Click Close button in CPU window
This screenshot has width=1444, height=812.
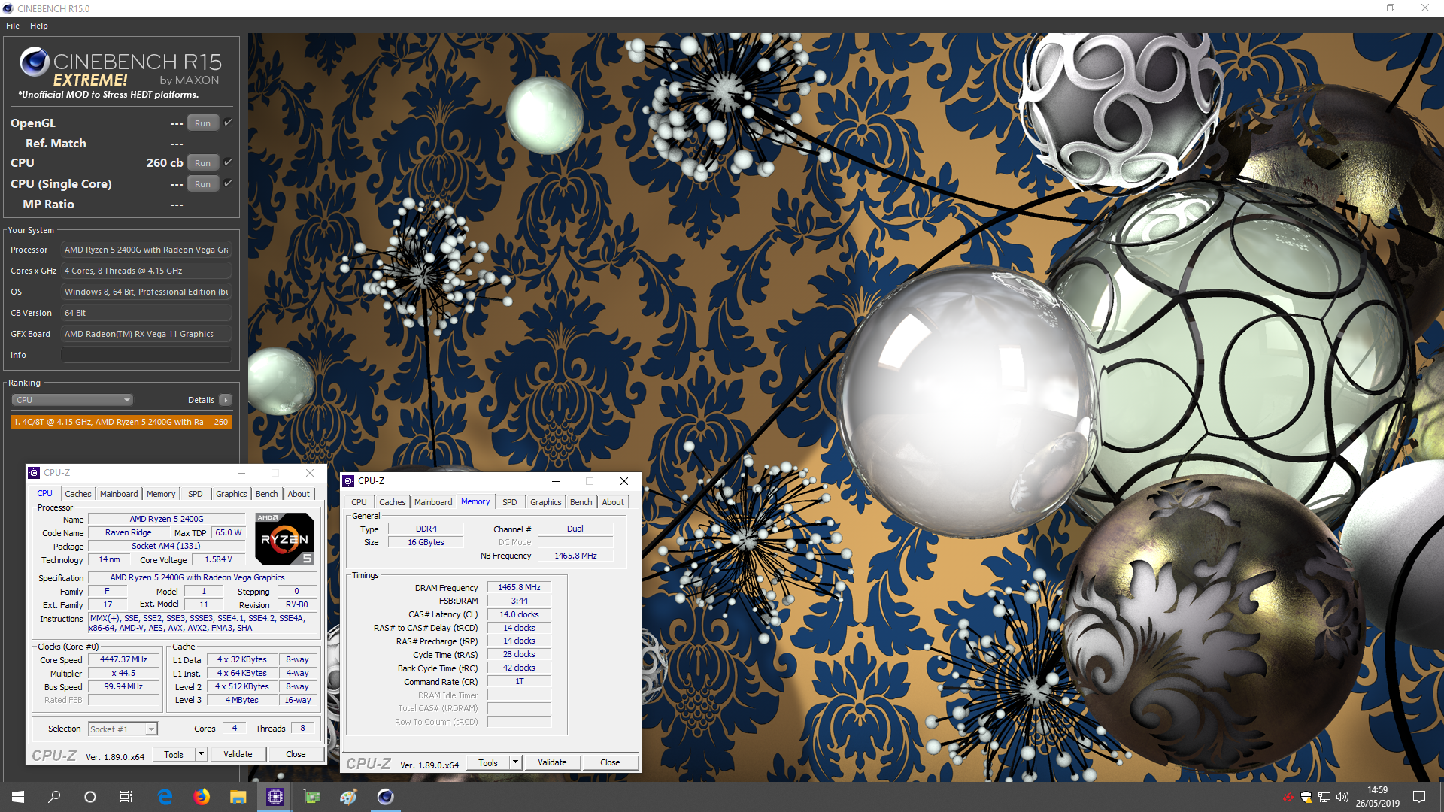point(296,754)
